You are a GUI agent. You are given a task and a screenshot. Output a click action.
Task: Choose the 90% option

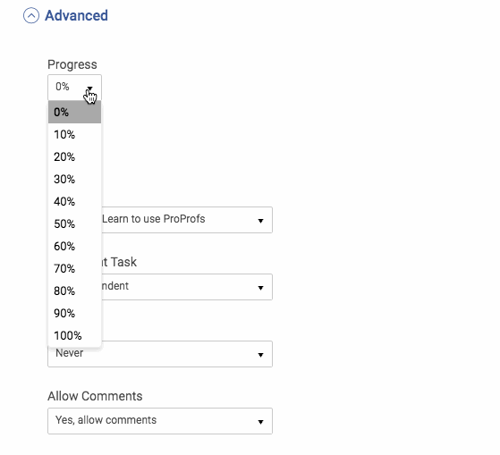[74, 313]
